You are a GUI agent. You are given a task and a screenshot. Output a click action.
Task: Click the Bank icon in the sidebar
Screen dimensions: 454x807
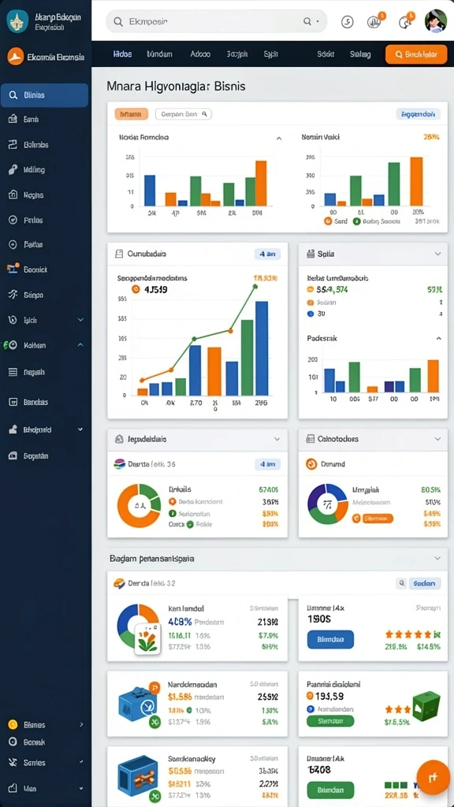coord(13,120)
